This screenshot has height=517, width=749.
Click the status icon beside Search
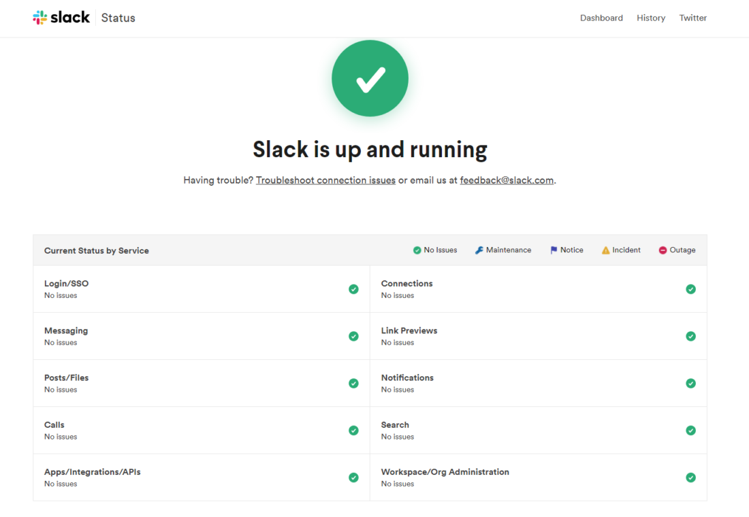coord(690,431)
